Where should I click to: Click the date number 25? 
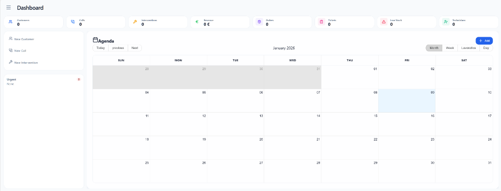(x=147, y=163)
